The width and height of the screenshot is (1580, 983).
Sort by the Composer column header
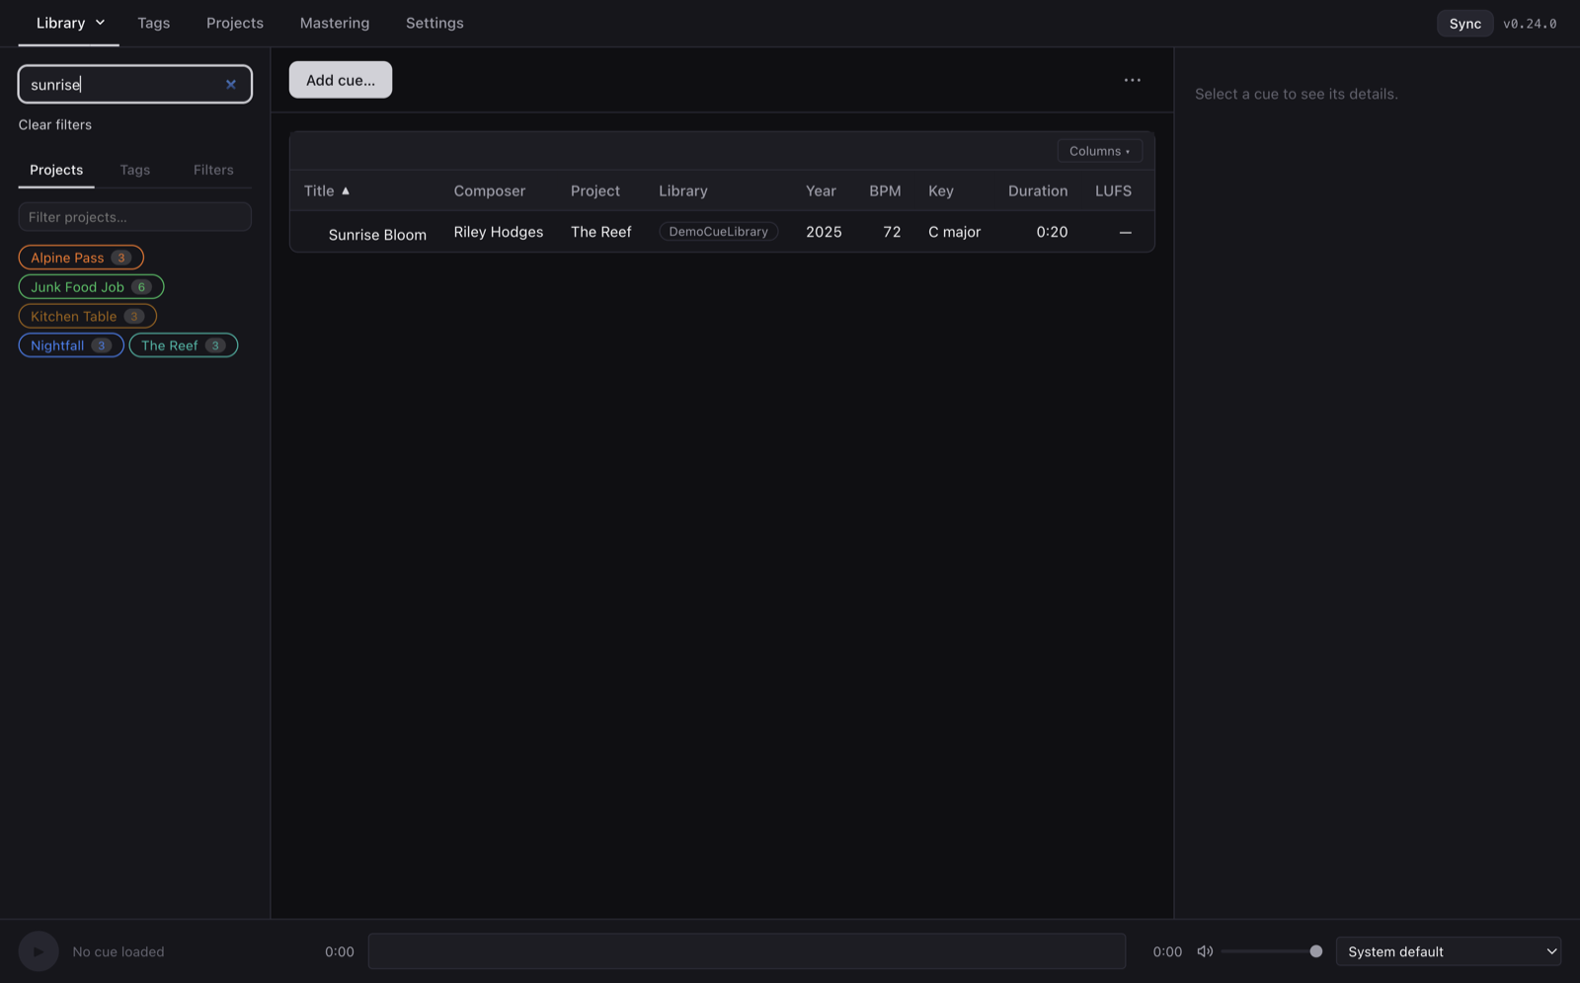(x=490, y=190)
